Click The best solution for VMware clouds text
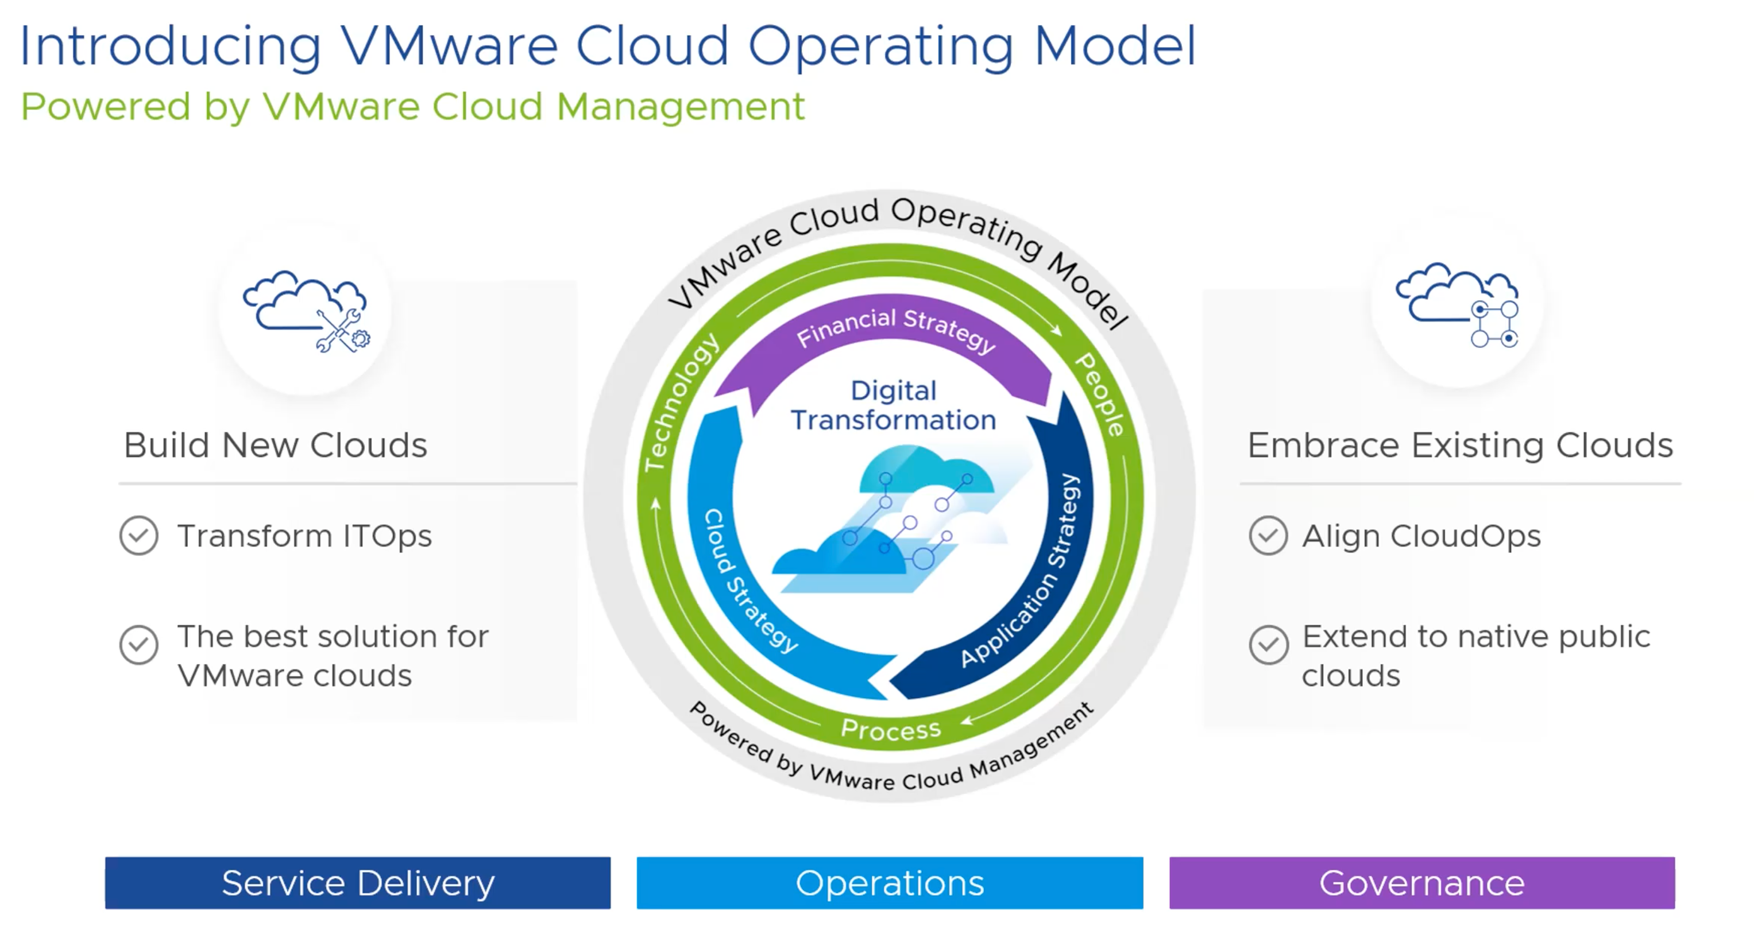This screenshot has height=930, width=1754. (x=333, y=656)
